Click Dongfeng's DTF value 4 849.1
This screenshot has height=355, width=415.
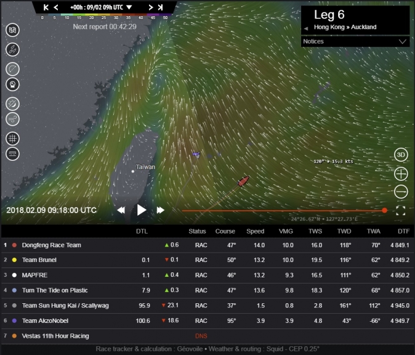(400, 245)
